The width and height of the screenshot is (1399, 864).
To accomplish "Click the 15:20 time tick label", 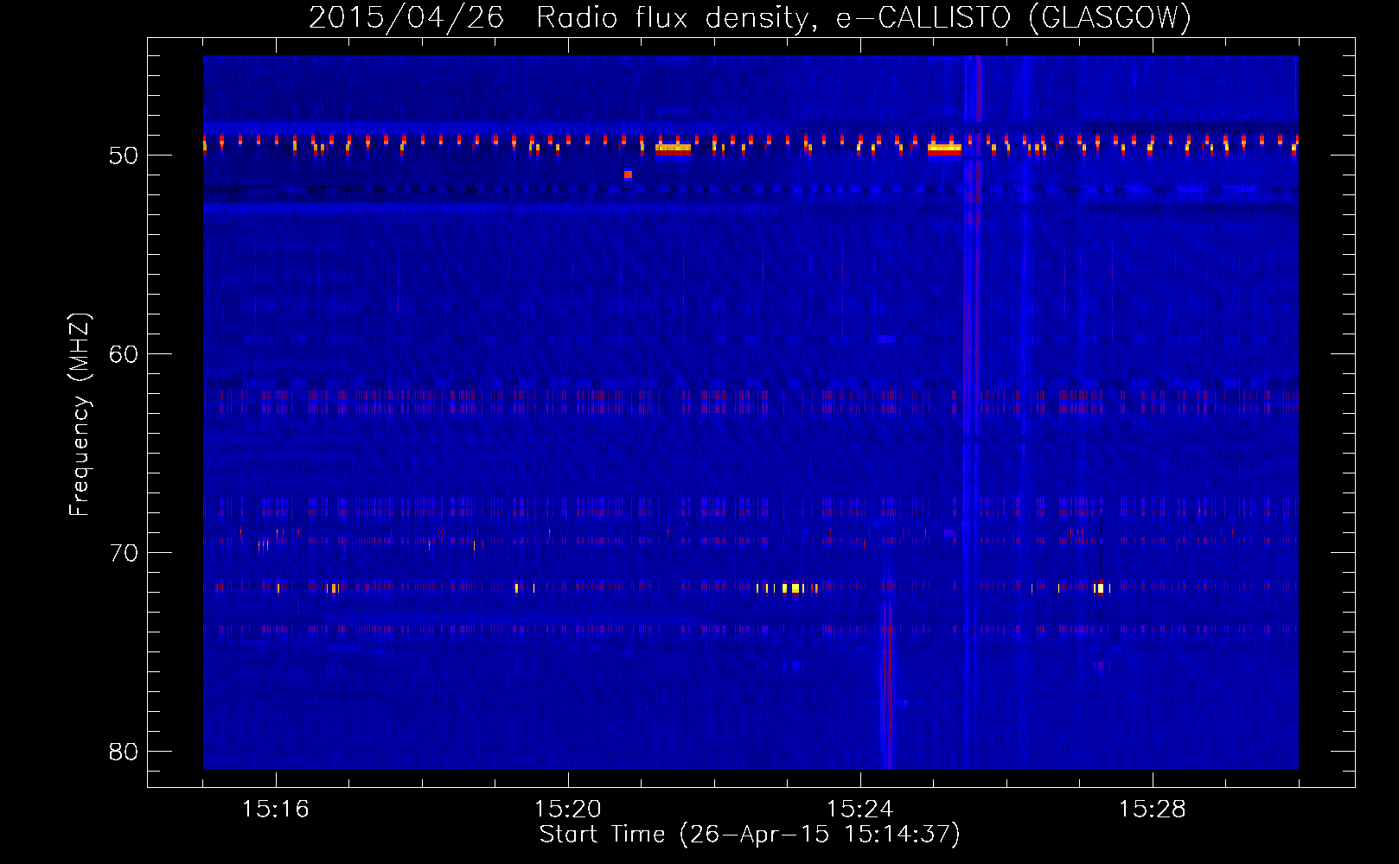I will click(x=568, y=810).
